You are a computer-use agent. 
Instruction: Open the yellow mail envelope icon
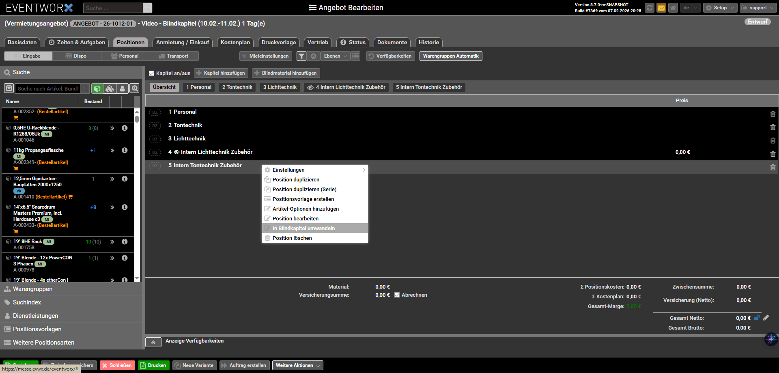tap(661, 8)
